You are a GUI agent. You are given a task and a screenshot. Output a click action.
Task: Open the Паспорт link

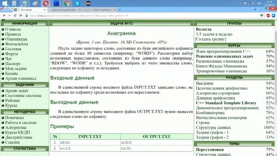(13, 64)
